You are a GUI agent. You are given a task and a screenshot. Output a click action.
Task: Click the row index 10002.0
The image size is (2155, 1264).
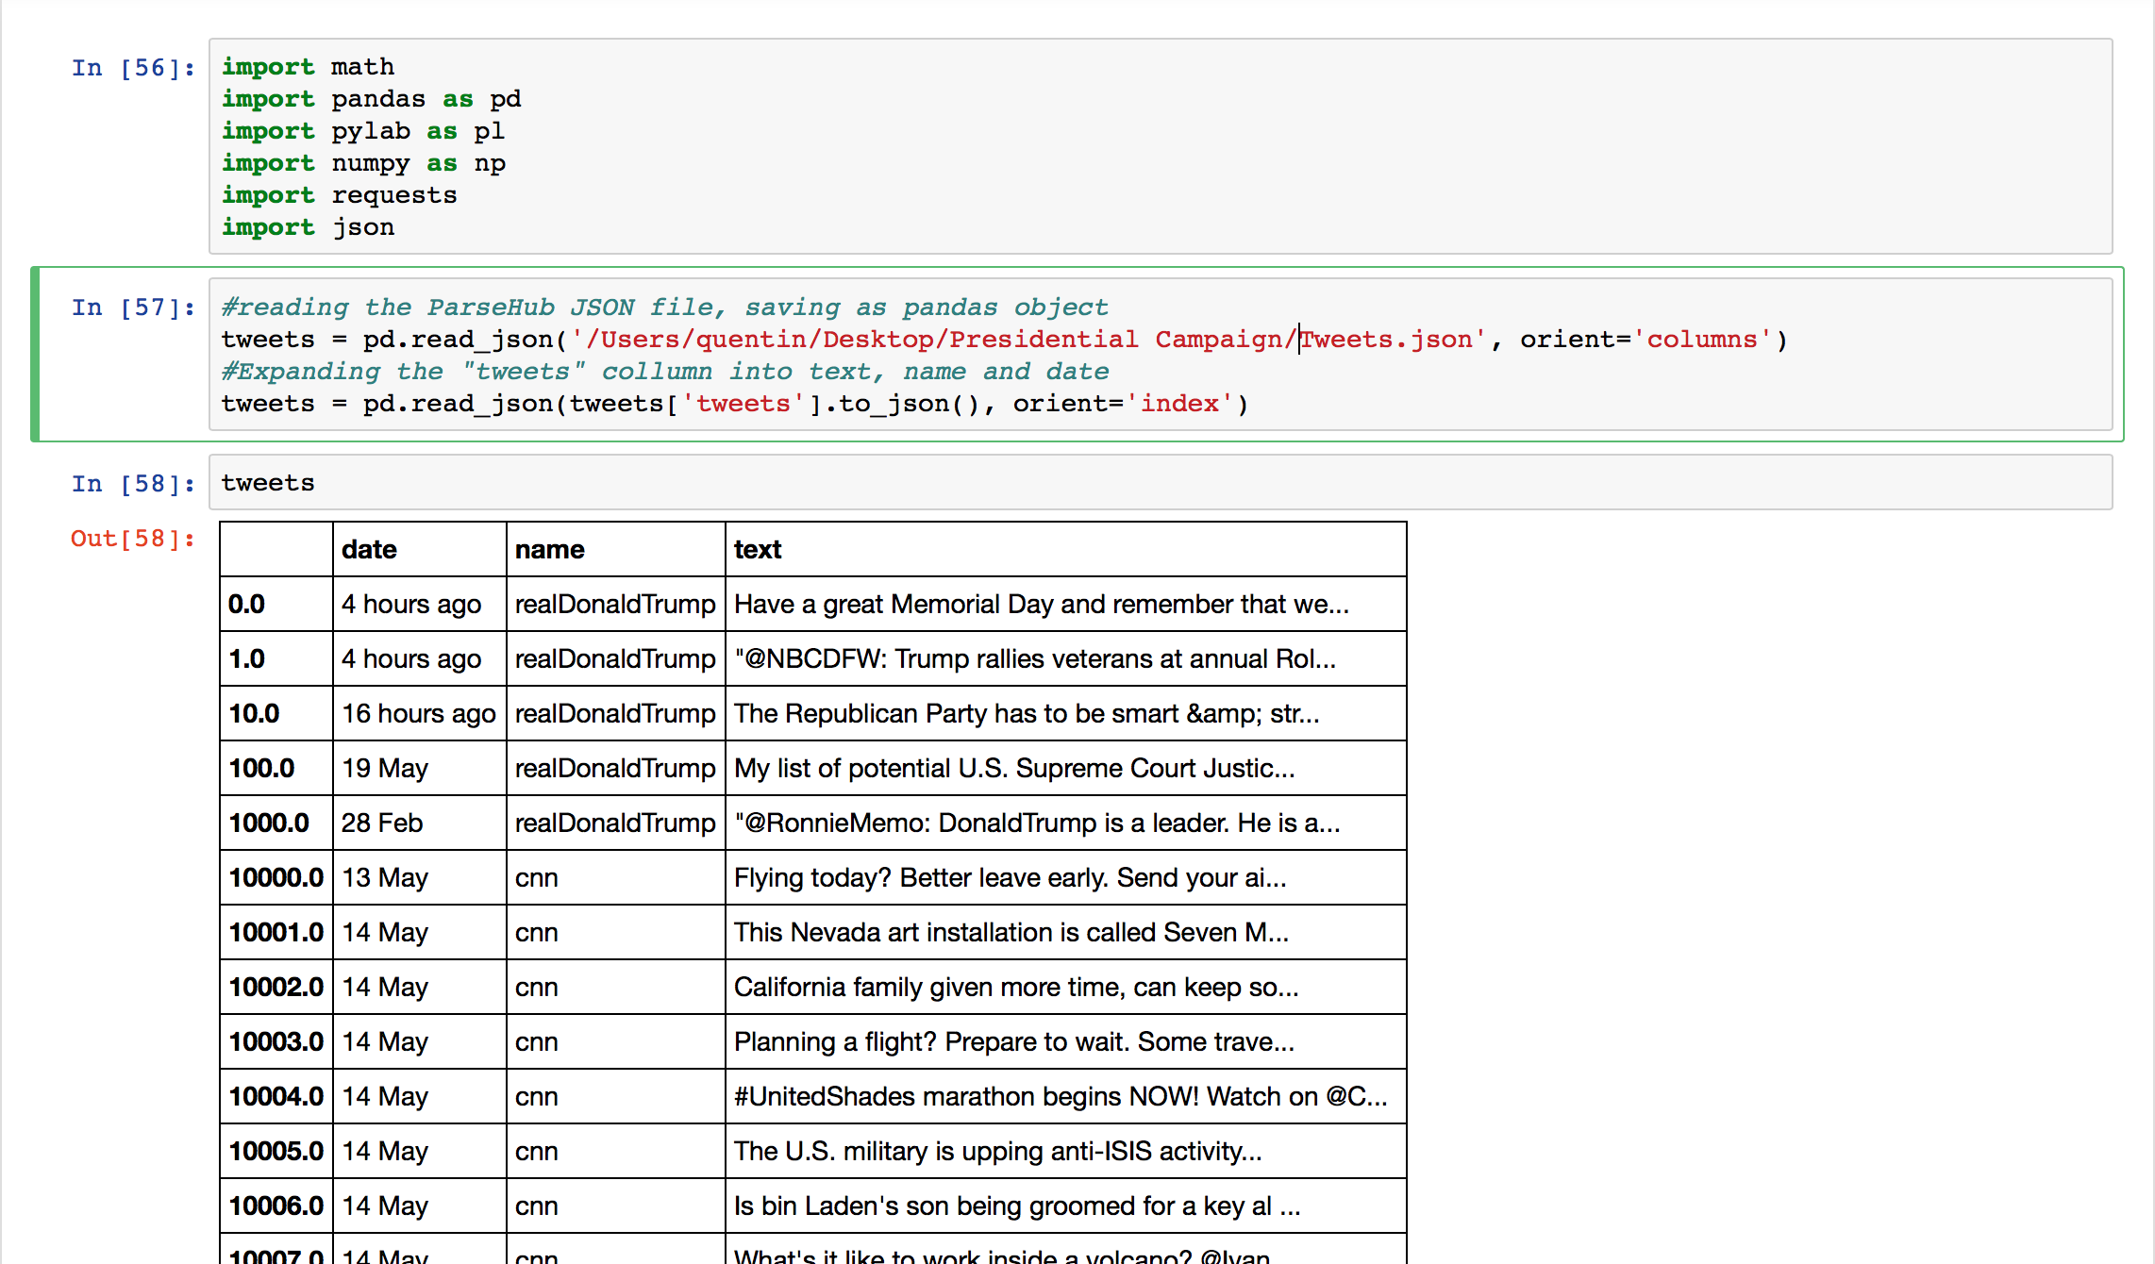click(x=276, y=988)
